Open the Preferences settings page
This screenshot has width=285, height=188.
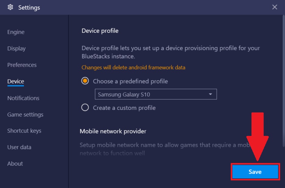(21, 65)
